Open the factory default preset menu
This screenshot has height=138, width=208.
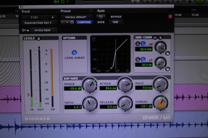pyautogui.click(x=76, y=17)
